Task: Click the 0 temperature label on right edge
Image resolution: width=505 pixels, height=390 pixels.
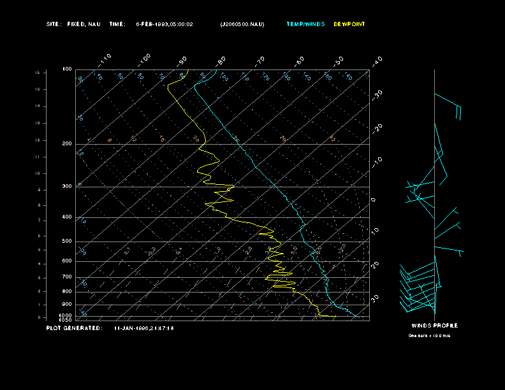Action: pyautogui.click(x=373, y=200)
